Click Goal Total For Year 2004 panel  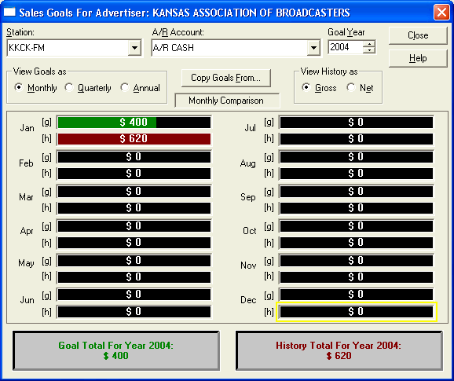click(x=116, y=350)
